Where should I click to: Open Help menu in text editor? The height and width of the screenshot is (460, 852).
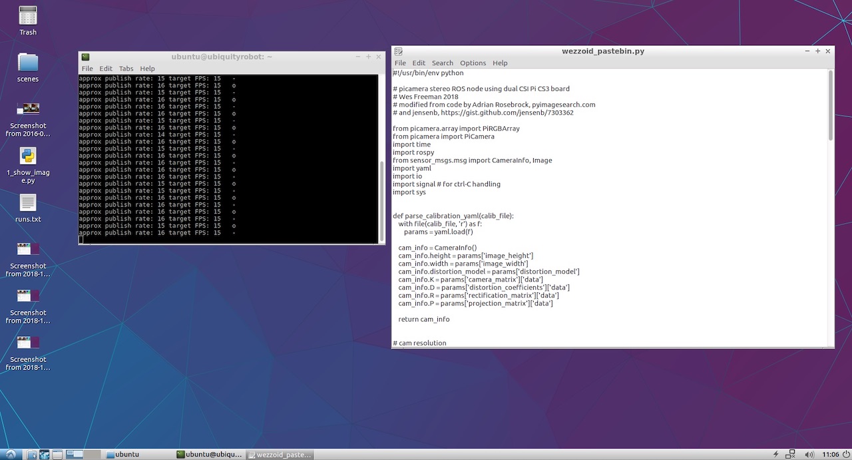pos(500,63)
